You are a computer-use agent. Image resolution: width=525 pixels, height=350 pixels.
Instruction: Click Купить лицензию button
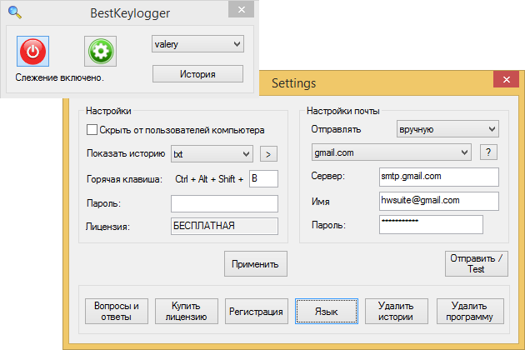(186, 311)
